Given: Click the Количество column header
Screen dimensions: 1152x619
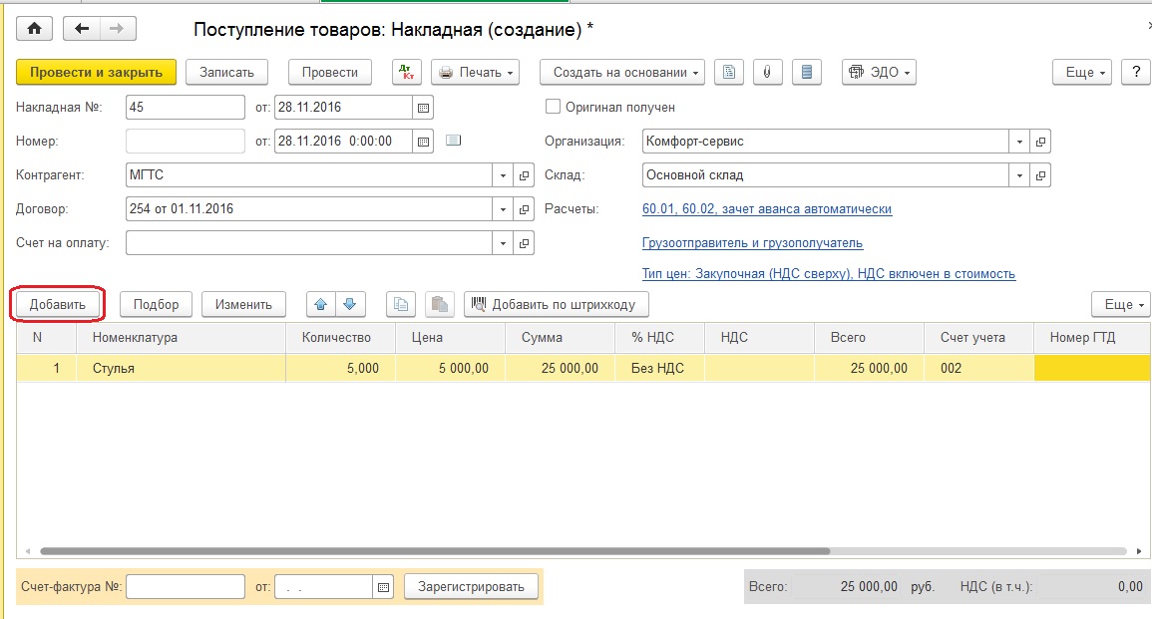Looking at the screenshot, I should tap(340, 338).
